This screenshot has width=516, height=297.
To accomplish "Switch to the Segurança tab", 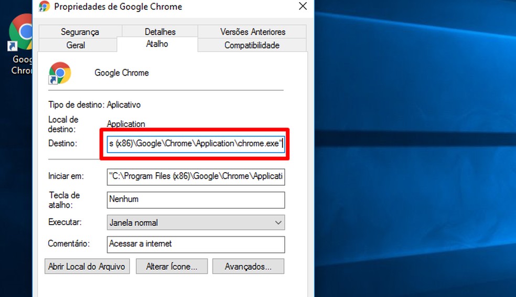I will pos(80,31).
